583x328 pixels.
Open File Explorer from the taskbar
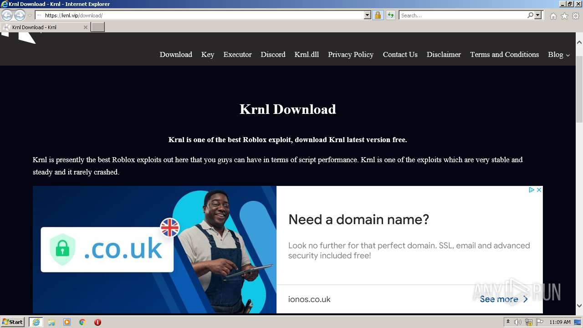click(x=51, y=322)
